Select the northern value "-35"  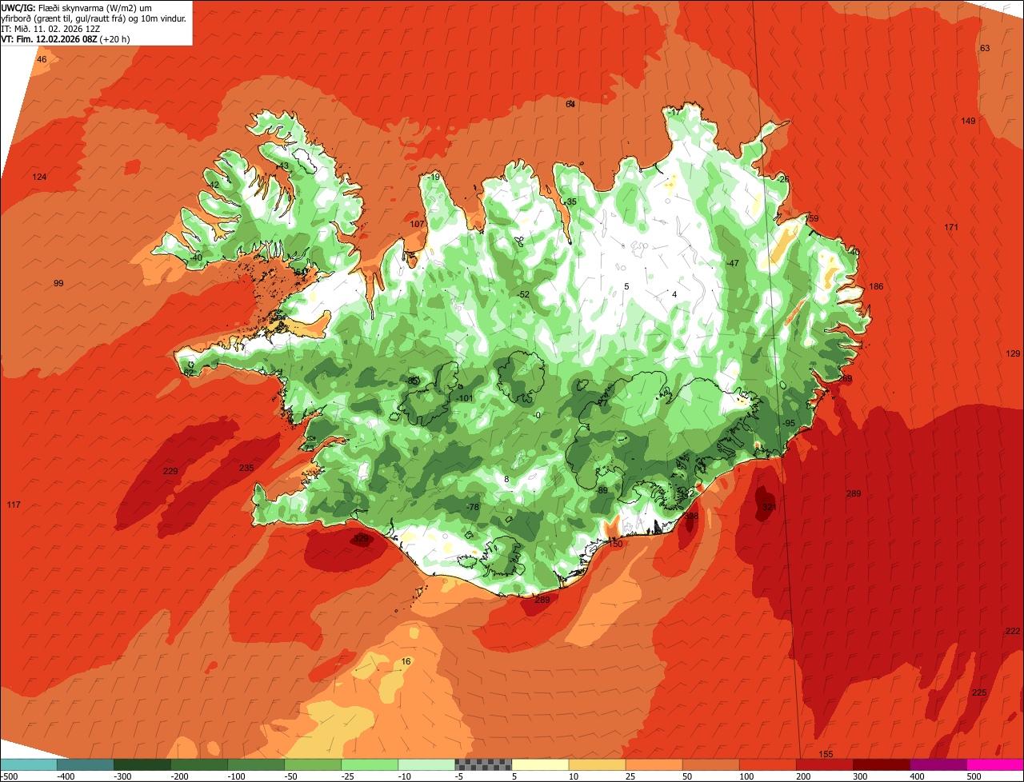570,201
